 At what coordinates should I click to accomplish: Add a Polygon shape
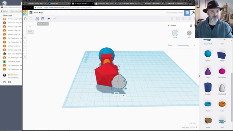208,87
